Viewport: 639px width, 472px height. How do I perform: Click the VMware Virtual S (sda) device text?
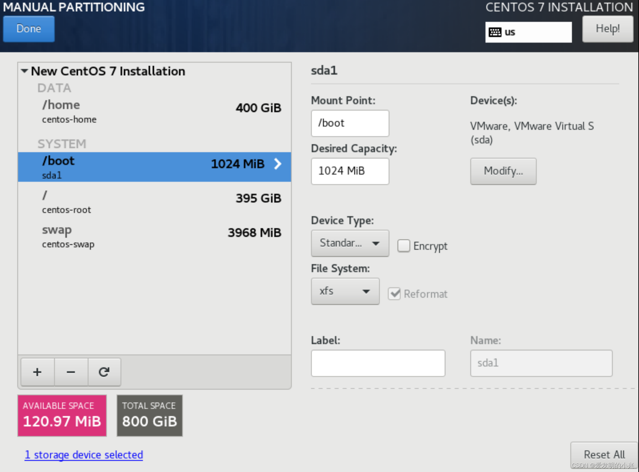coord(532,133)
